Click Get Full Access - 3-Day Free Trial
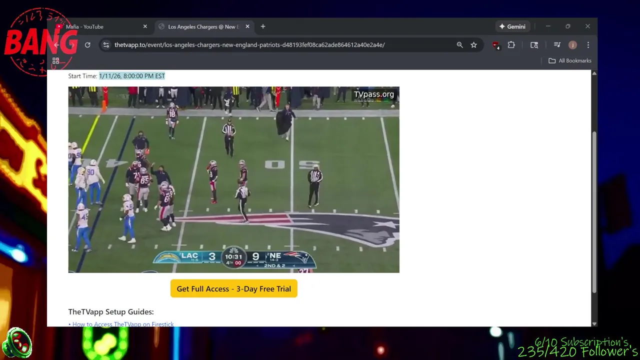The image size is (640, 360). point(234,288)
